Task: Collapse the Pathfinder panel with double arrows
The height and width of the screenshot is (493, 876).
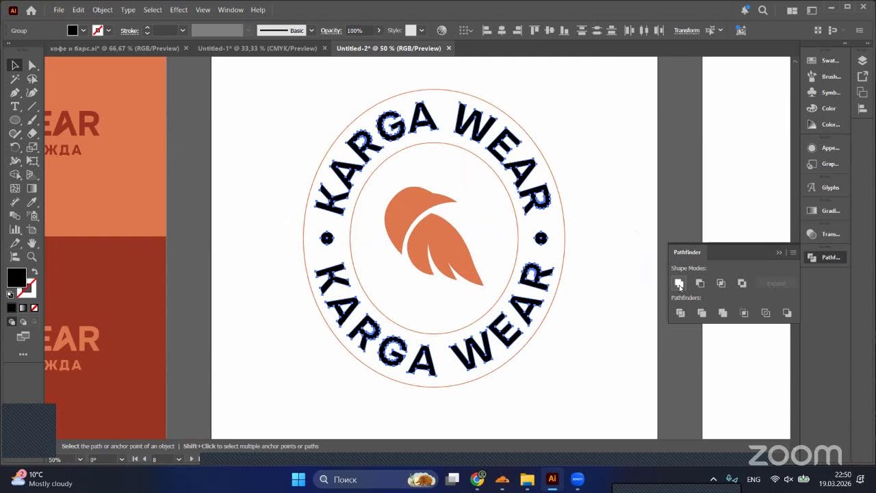Action: click(x=779, y=253)
